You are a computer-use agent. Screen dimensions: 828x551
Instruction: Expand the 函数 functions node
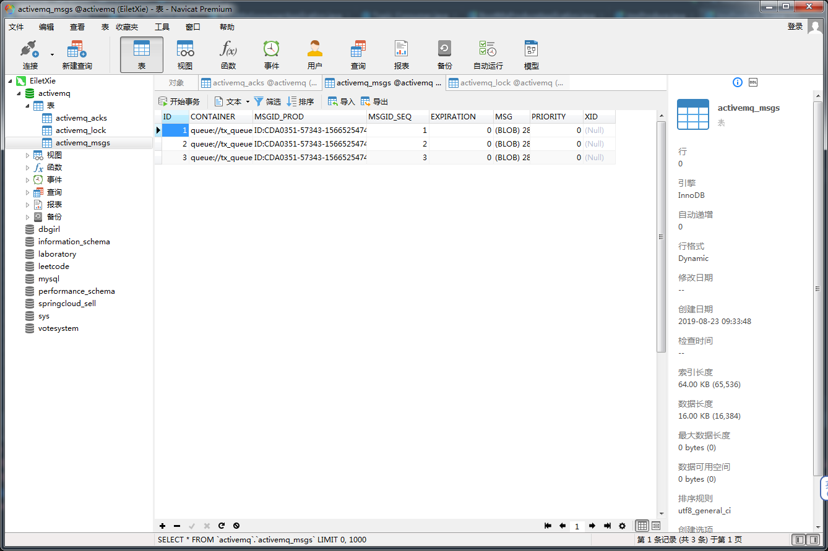(28, 168)
